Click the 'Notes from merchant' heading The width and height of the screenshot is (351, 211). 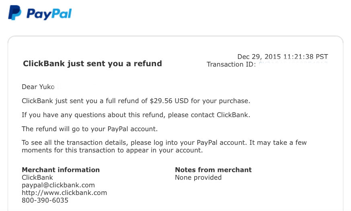click(x=213, y=170)
